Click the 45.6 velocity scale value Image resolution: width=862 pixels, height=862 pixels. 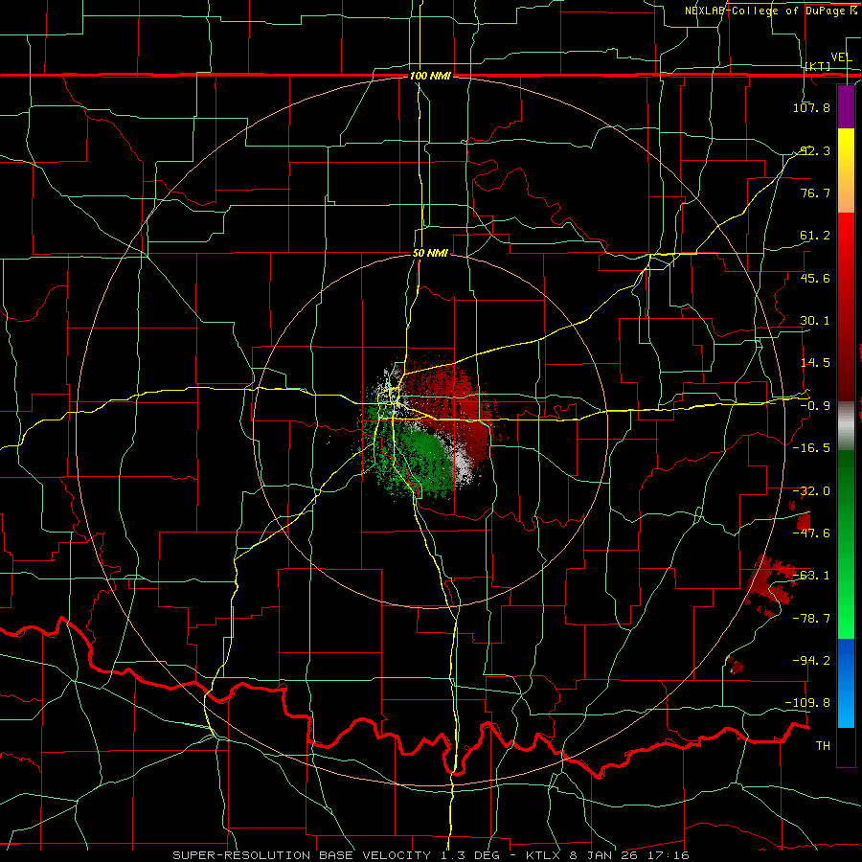point(815,278)
